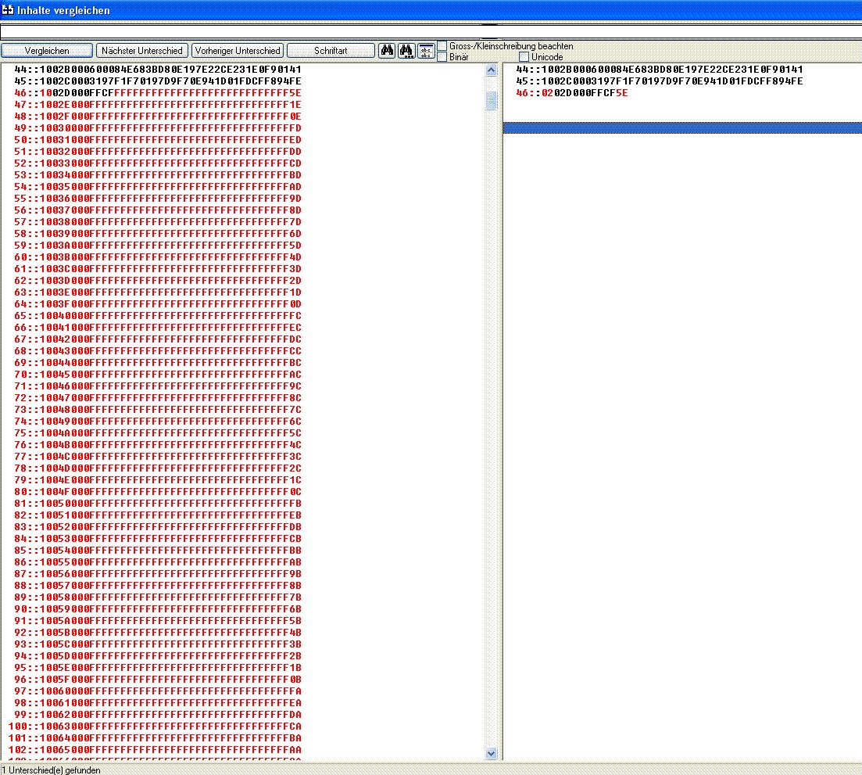Select line 60::1003B000 in left pane
Screen dimensions: 862x775
pos(158,257)
